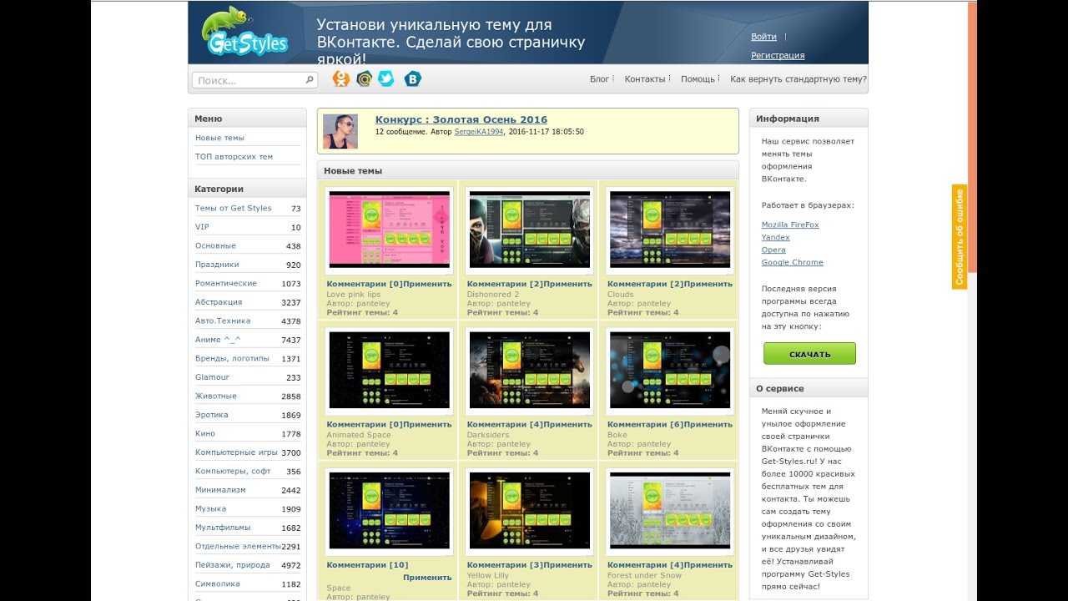Select the Кино category
Viewport: 1068px width, 601px height.
[205, 433]
